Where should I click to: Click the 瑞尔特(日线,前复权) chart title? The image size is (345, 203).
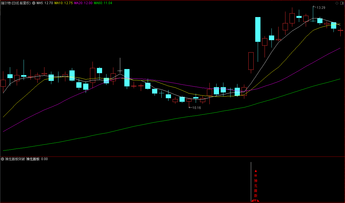coord(16,3)
